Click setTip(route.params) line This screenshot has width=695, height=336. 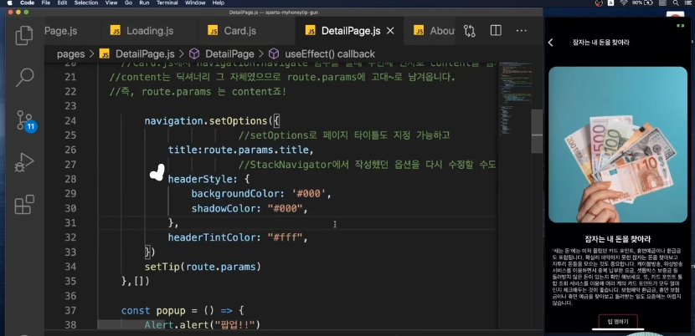(x=203, y=267)
